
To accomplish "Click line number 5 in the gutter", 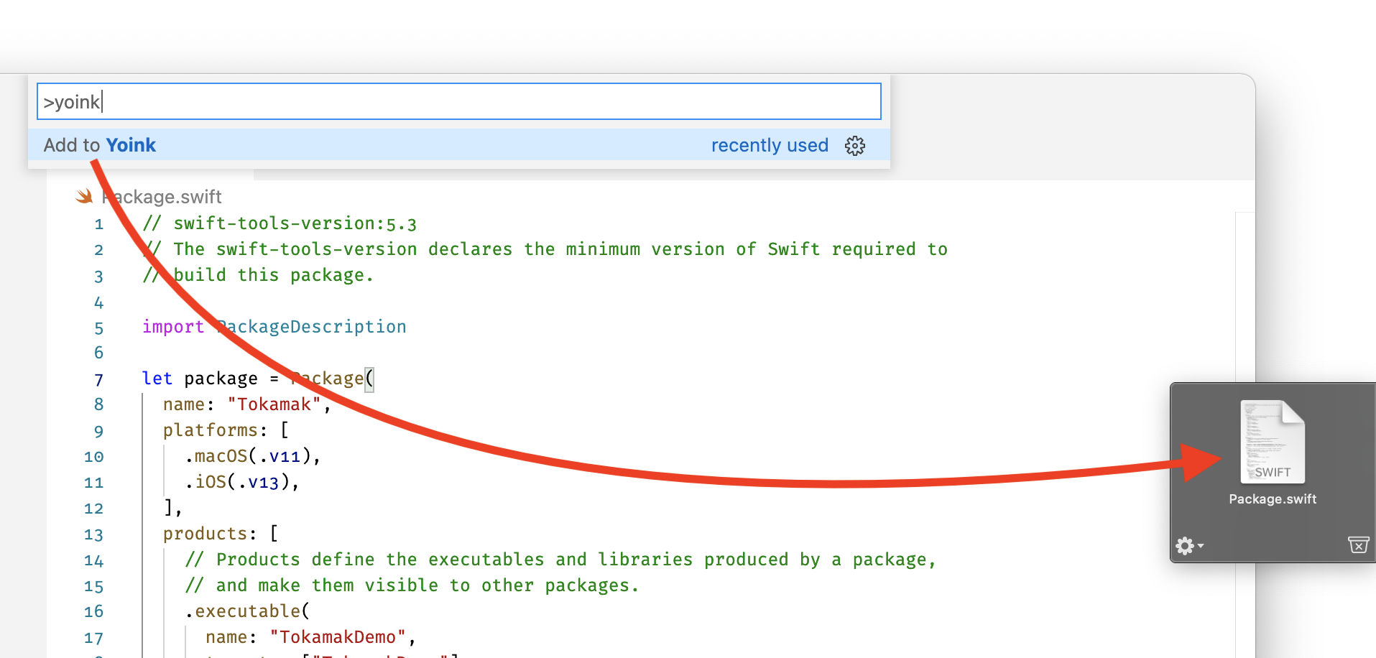I will coord(99,328).
